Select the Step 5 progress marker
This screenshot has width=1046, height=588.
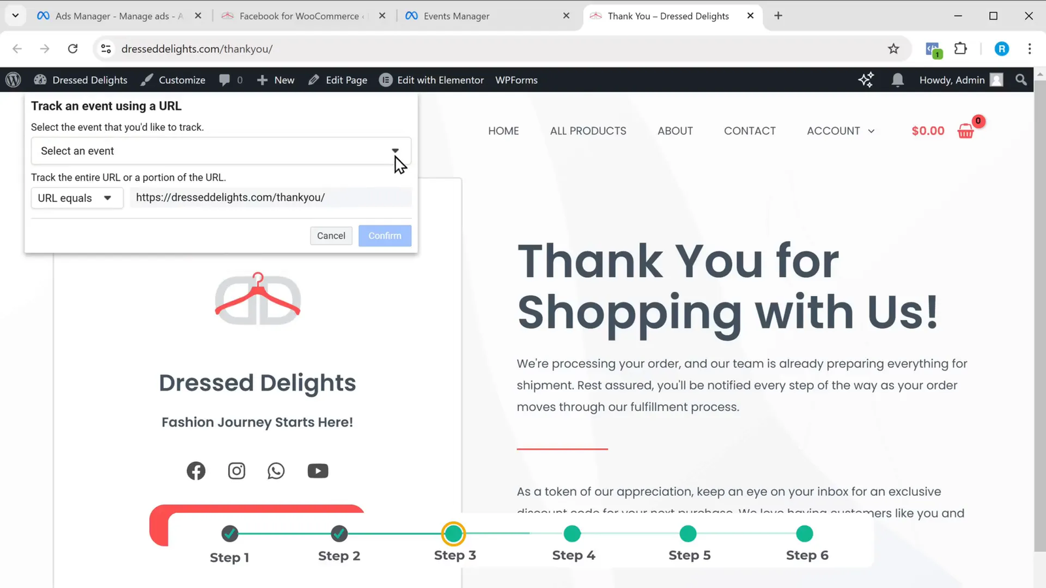point(688,533)
